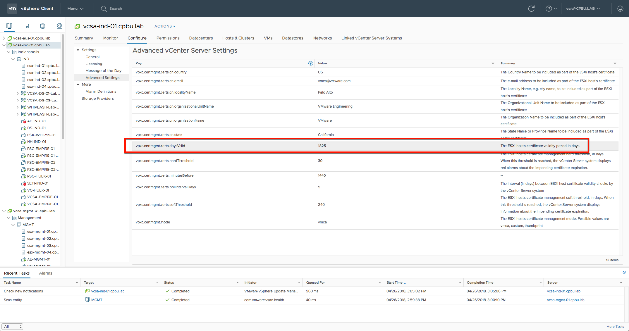Click the search magnifier icon

pos(104,9)
